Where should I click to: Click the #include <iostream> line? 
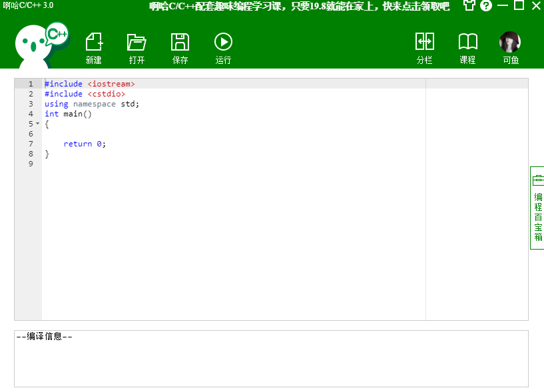tap(90, 83)
